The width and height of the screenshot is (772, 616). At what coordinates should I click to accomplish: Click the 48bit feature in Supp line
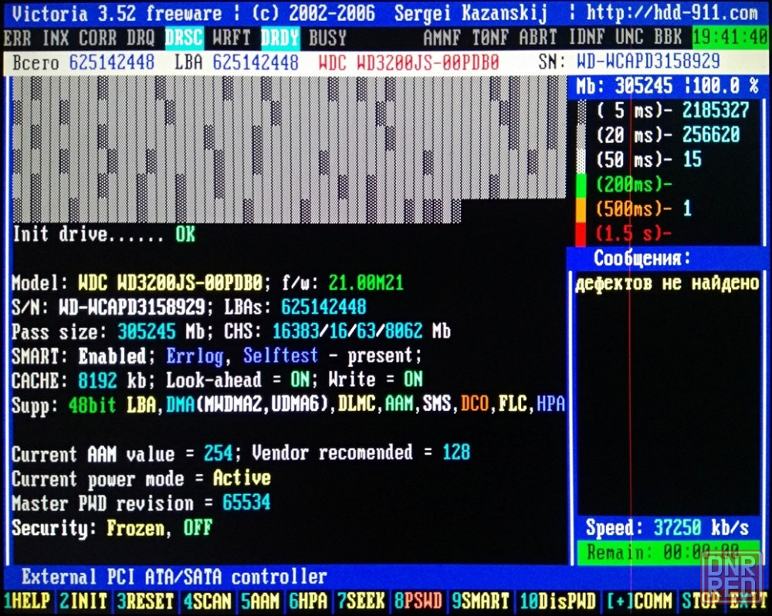tap(92, 404)
